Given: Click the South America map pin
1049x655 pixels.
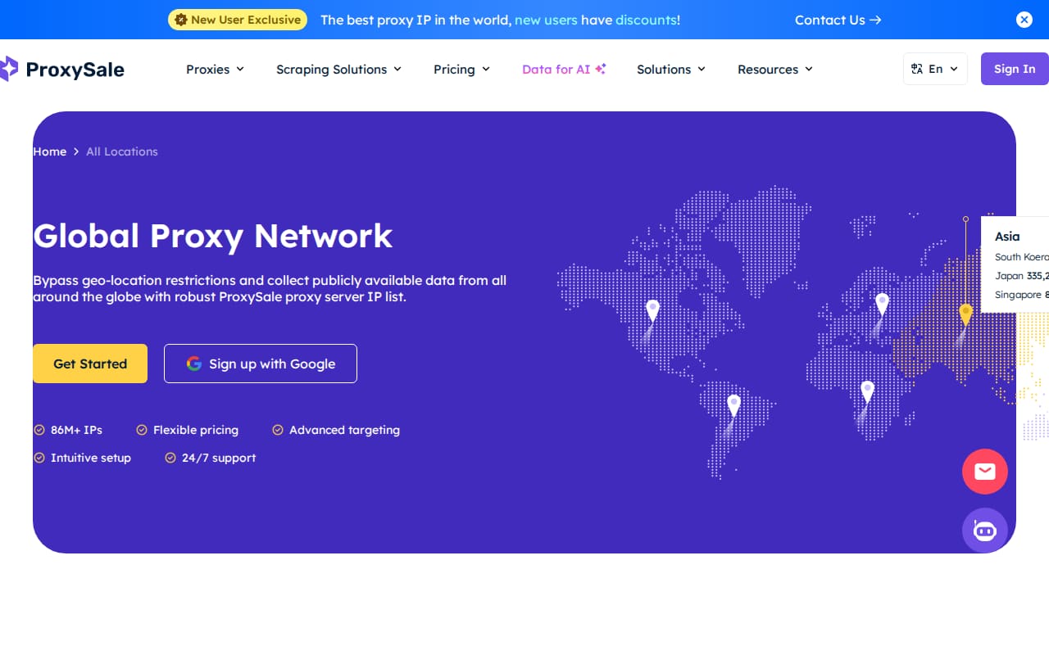Looking at the screenshot, I should (x=734, y=406).
